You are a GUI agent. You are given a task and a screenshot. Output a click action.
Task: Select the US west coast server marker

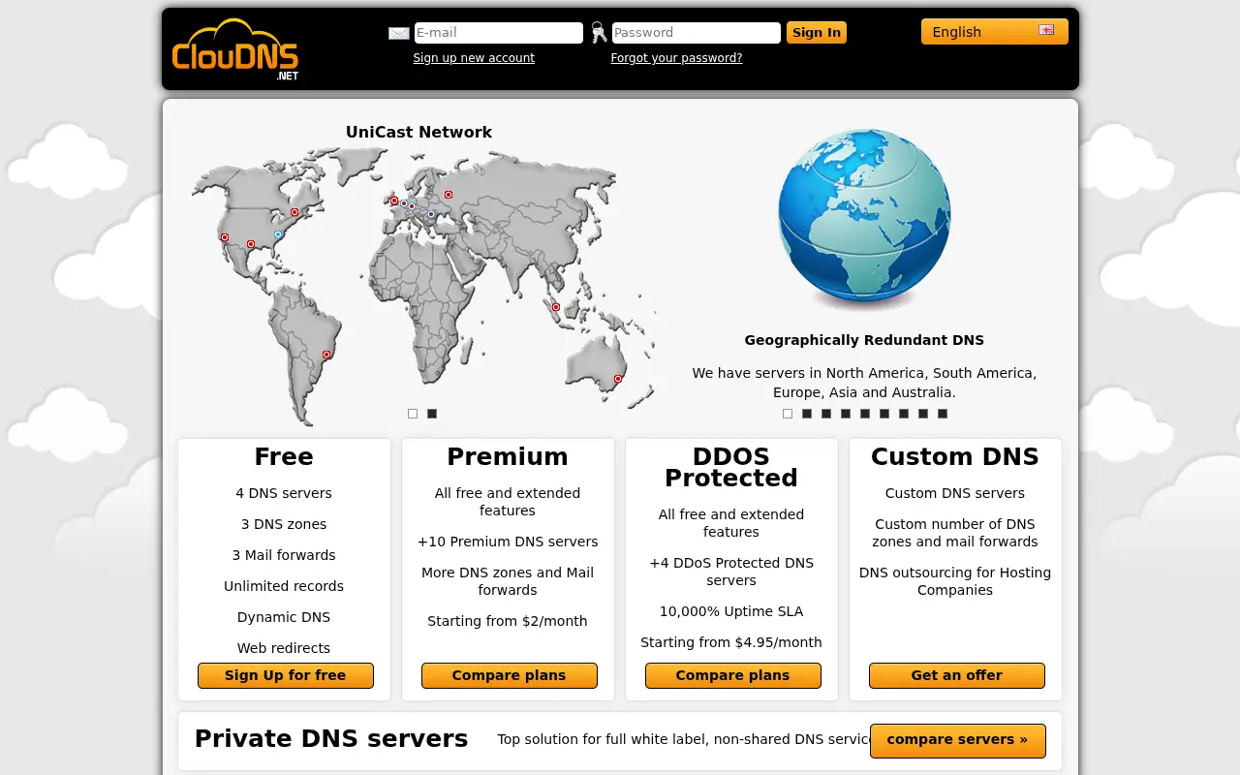(225, 237)
